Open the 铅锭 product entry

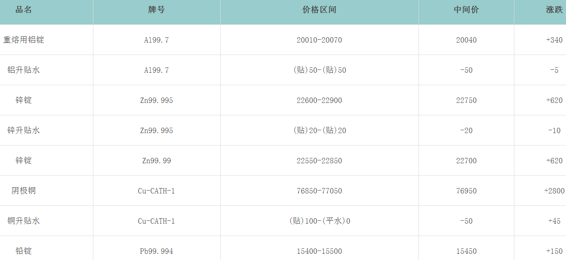pos(24,251)
